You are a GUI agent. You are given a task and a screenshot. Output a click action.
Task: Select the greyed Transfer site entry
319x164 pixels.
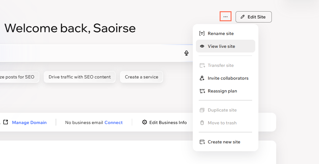click(x=225, y=65)
